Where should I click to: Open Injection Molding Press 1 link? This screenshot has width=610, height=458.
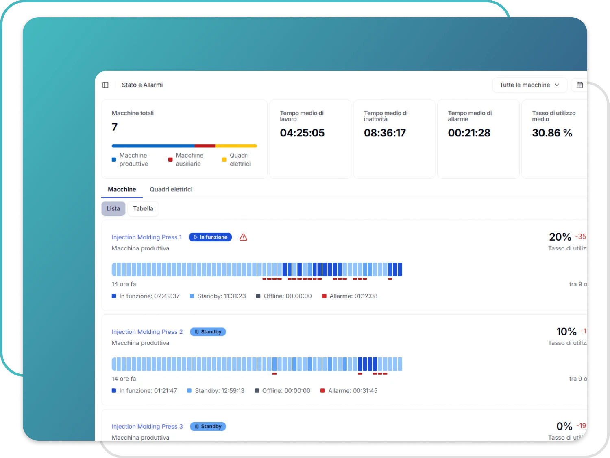pyautogui.click(x=146, y=237)
